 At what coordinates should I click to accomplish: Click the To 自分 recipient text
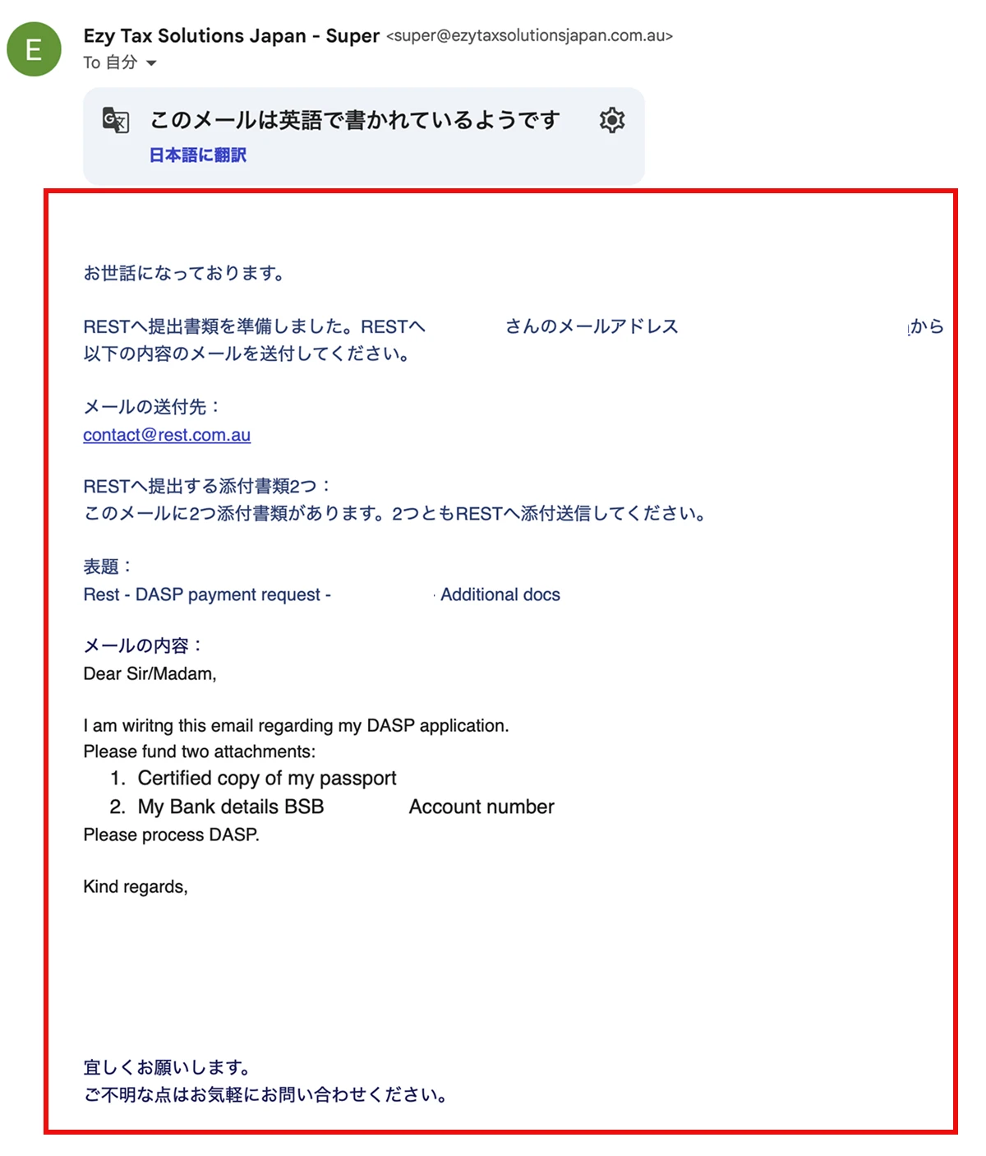110,62
